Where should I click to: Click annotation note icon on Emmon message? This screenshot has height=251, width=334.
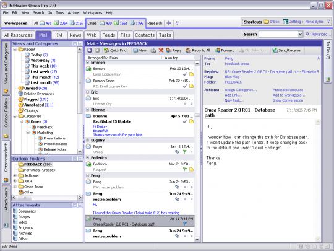point(191,74)
